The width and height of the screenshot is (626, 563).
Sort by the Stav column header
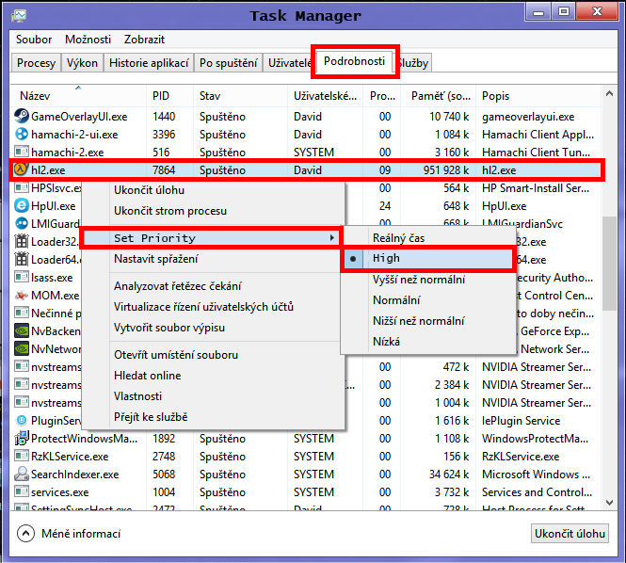(240, 96)
